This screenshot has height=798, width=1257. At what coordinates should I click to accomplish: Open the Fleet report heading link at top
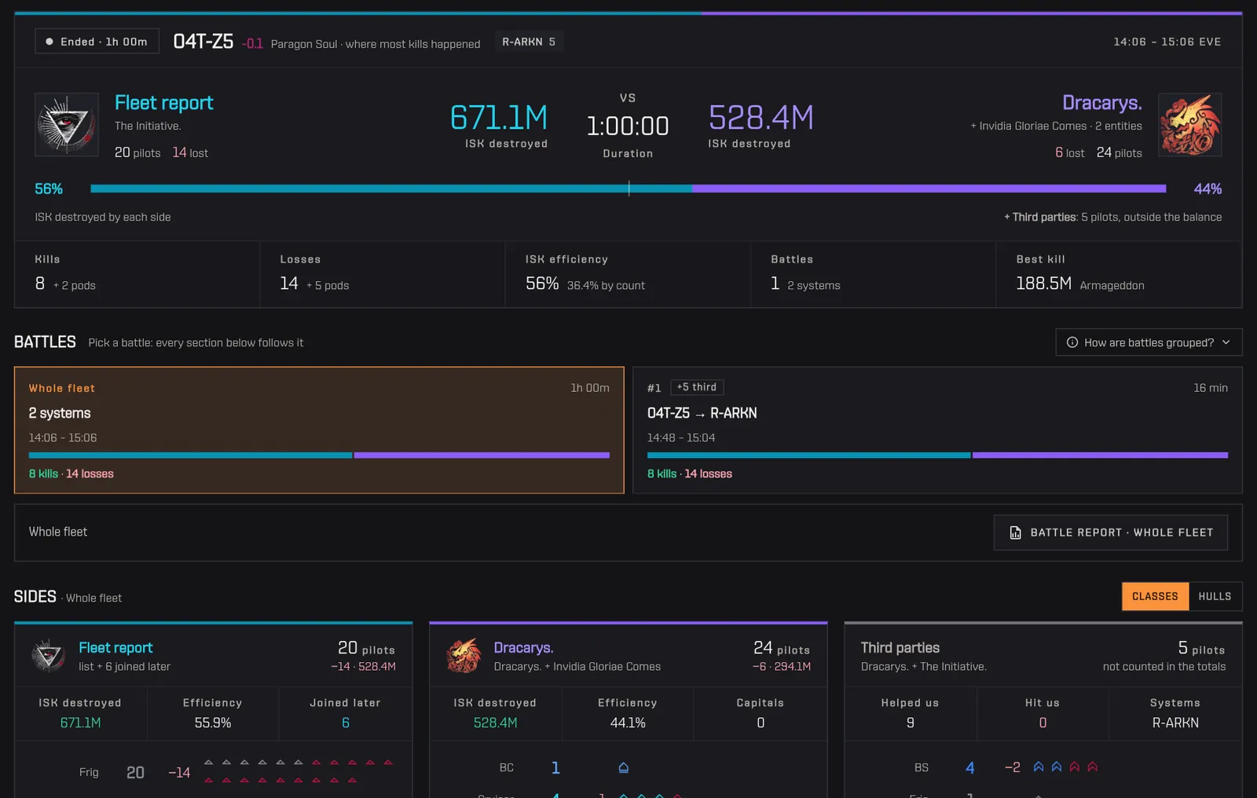163,103
